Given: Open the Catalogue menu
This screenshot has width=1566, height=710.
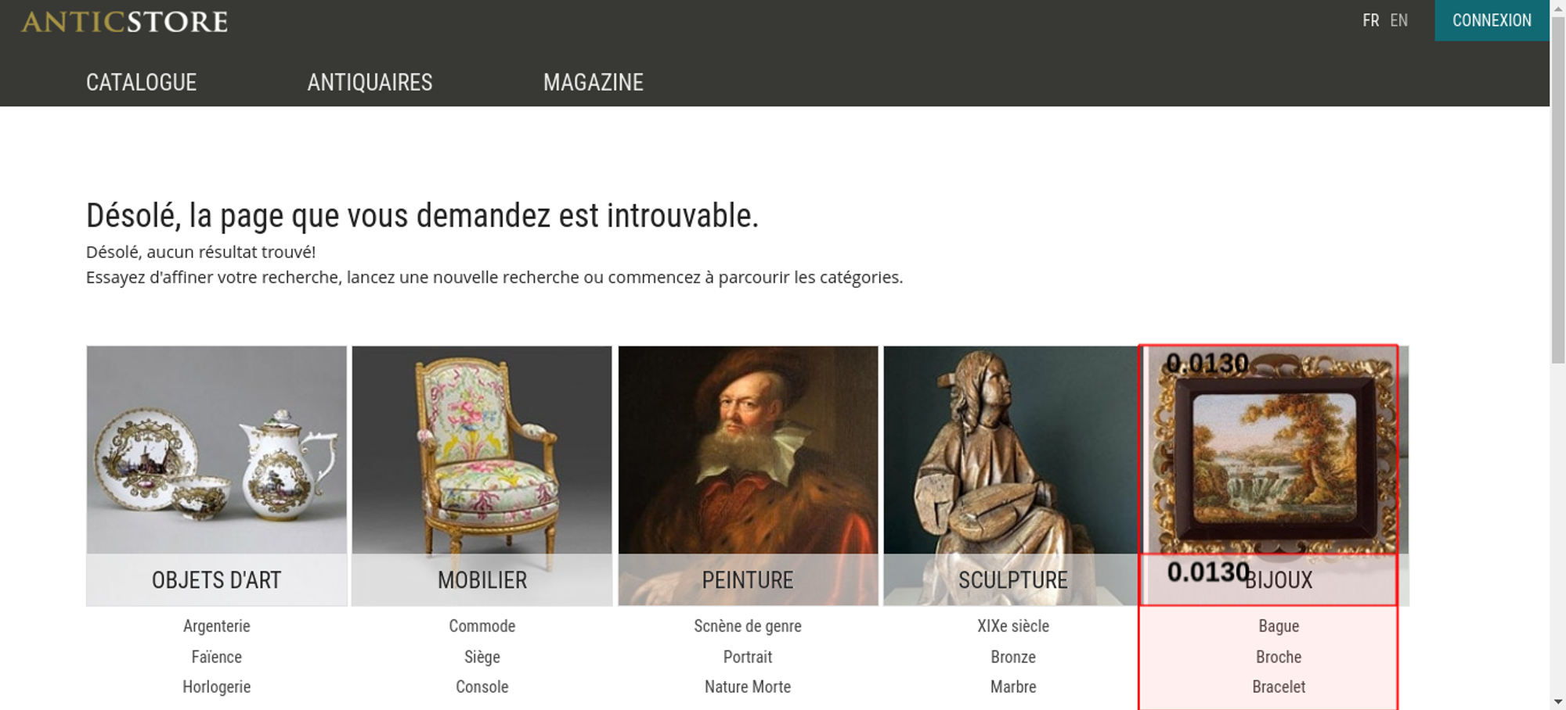Looking at the screenshot, I should coord(141,82).
